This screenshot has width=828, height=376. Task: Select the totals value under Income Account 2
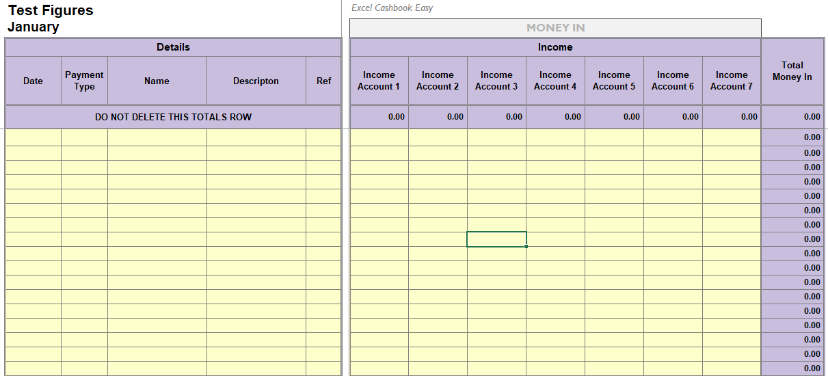coord(438,117)
